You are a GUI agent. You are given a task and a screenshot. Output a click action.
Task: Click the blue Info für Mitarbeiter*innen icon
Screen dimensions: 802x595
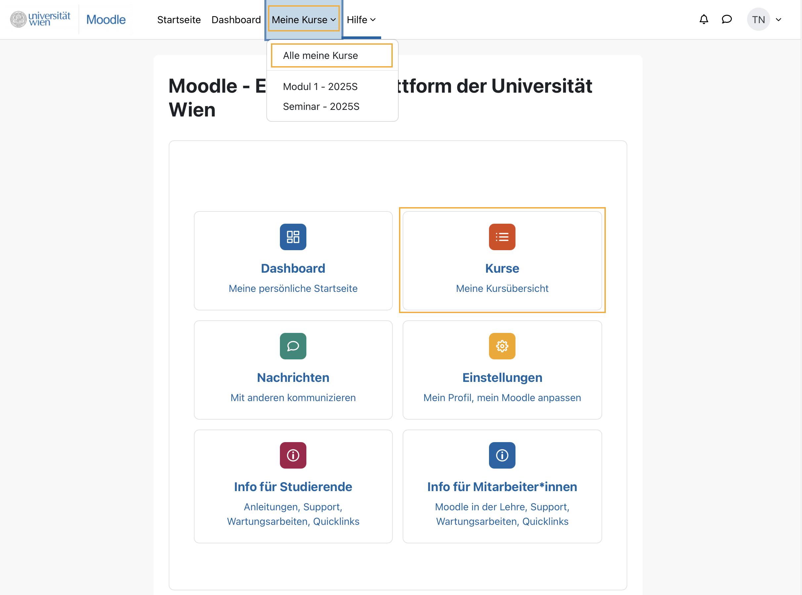click(502, 455)
